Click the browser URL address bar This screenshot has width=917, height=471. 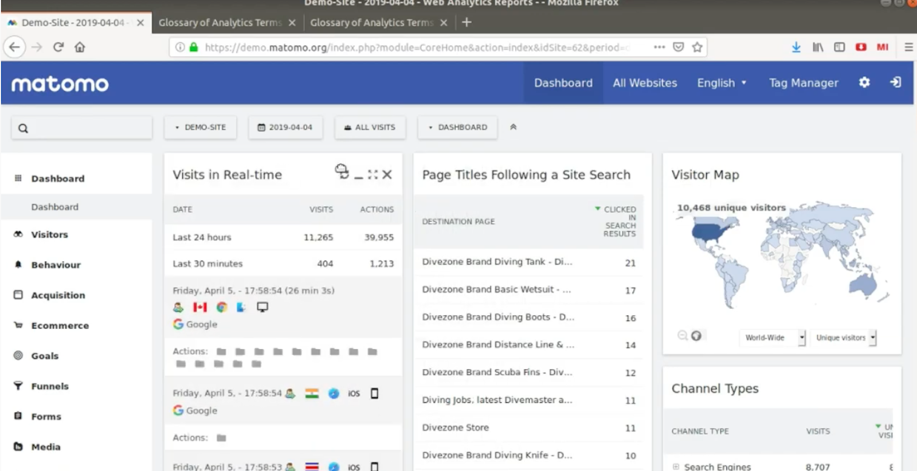click(x=418, y=47)
